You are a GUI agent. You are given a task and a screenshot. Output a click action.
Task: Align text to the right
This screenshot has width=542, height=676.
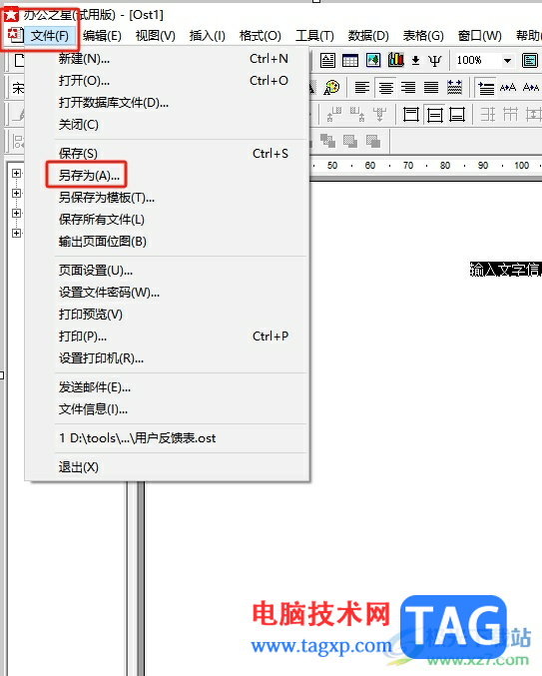[x=408, y=88]
